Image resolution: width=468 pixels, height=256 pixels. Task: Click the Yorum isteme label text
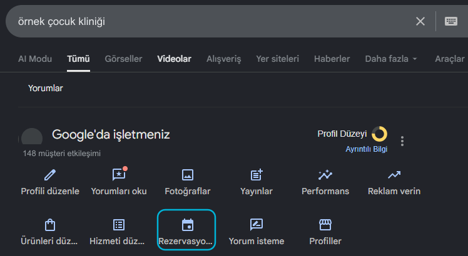pyautogui.click(x=257, y=241)
